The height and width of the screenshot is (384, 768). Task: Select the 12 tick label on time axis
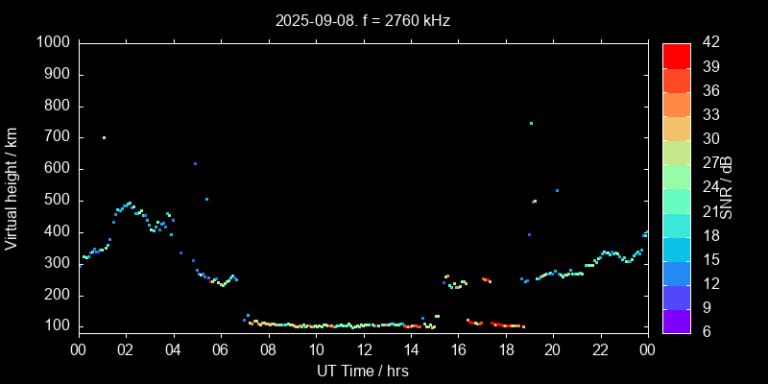[362, 349]
